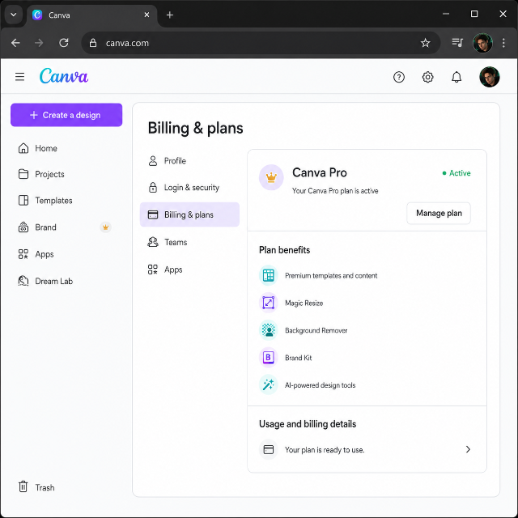The width and height of the screenshot is (518, 518).
Task: Click the Brand Kit benefit icon
Action: click(x=268, y=357)
